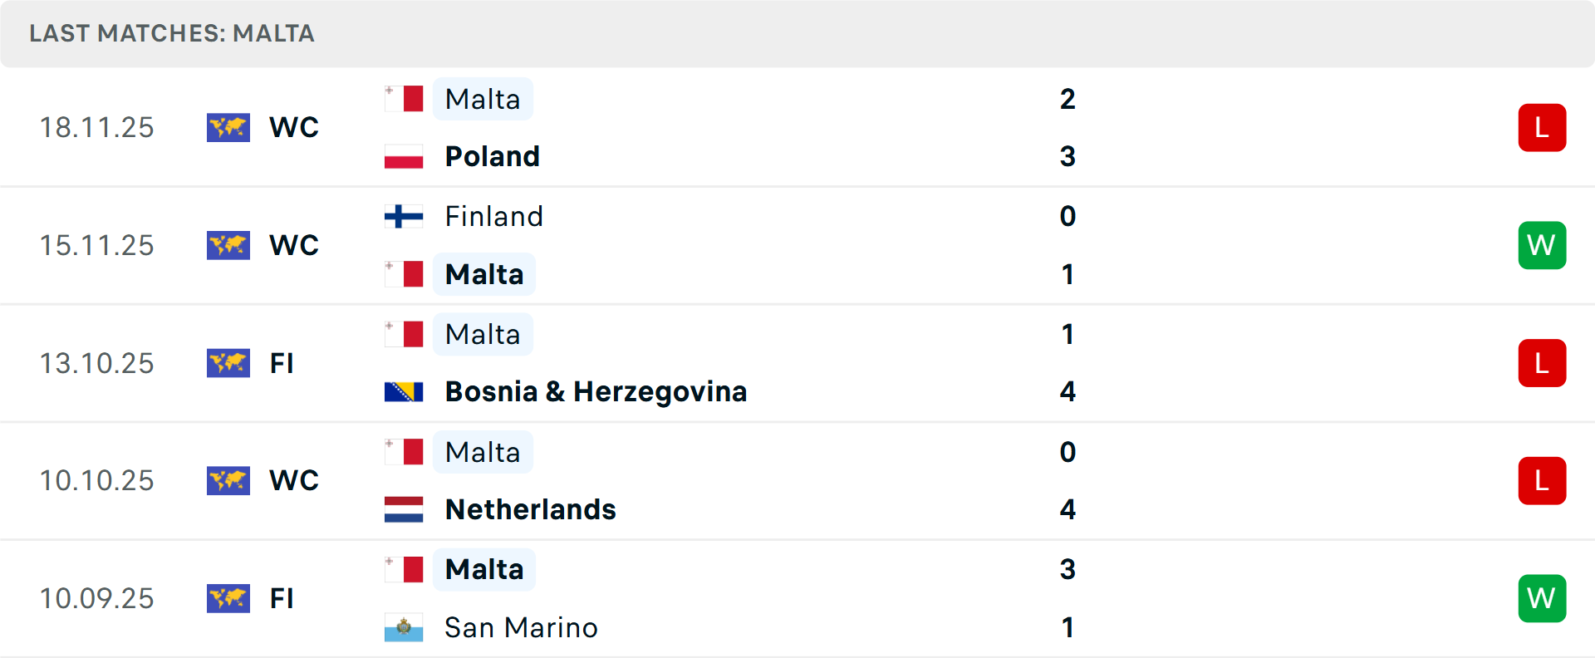Click the San Marino flag icon

tap(404, 627)
